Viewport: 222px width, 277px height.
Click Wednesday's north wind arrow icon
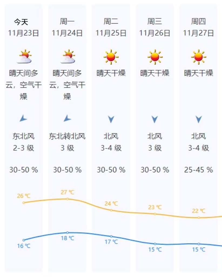click(154, 119)
